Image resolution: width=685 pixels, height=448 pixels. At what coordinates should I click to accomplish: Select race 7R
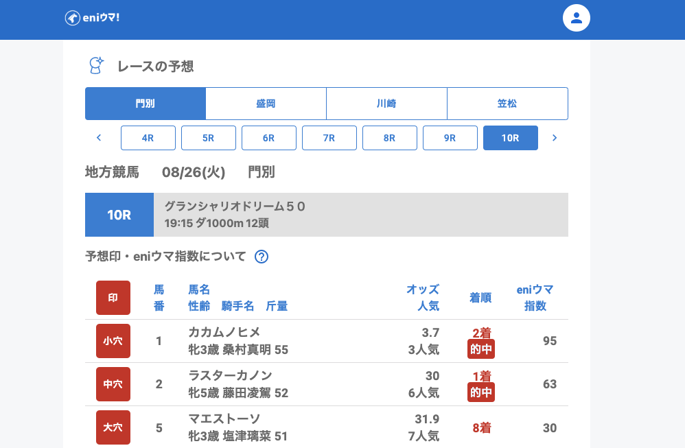click(329, 138)
